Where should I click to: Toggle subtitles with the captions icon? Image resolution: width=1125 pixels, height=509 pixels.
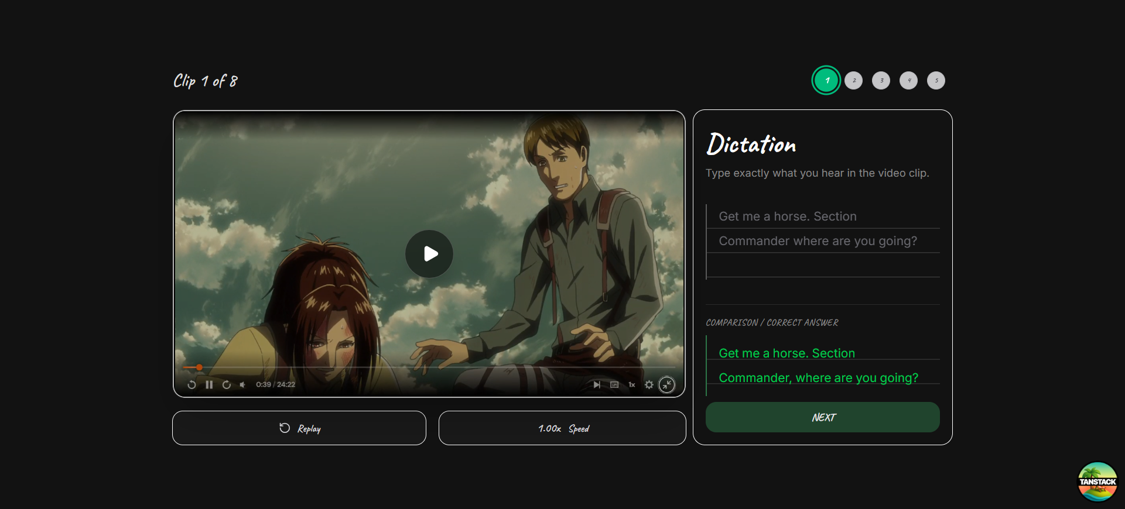(x=614, y=385)
